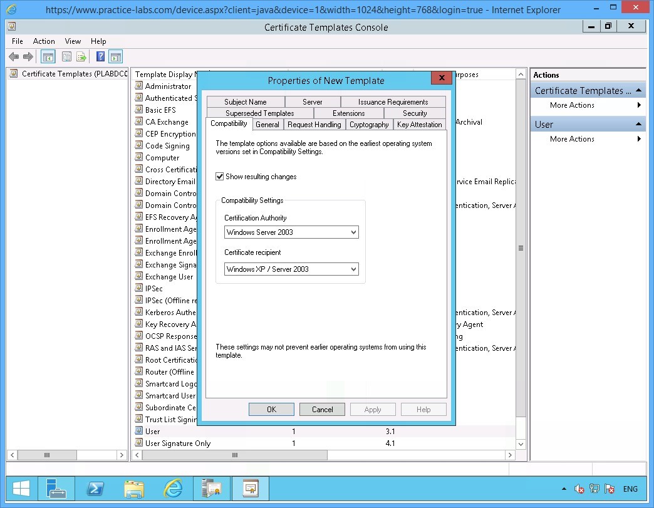Open Properties from the toolbar

point(66,56)
